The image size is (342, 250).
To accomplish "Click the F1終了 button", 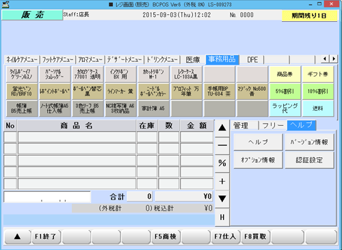I will (47, 237).
